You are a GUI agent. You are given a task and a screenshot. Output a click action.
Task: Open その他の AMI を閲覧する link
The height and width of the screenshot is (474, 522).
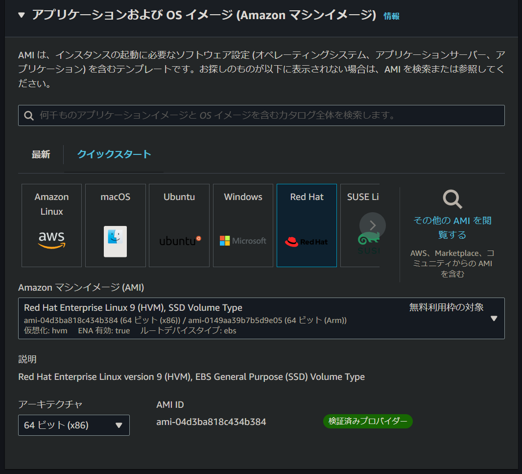click(452, 227)
